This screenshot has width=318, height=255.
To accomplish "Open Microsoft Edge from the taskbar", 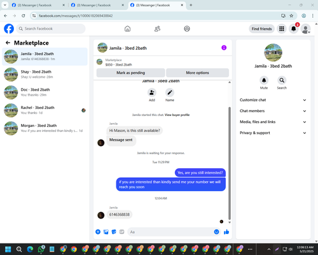I will [x=30, y=249].
